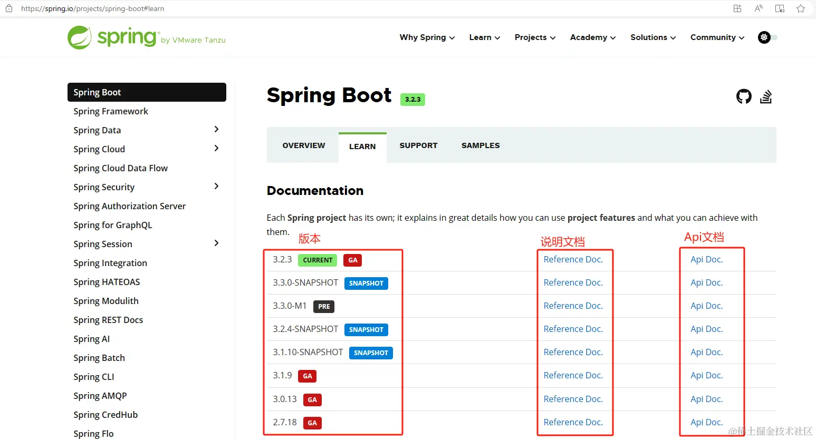Open the Why Spring dropdown menu
The image size is (816, 440).
pos(427,37)
